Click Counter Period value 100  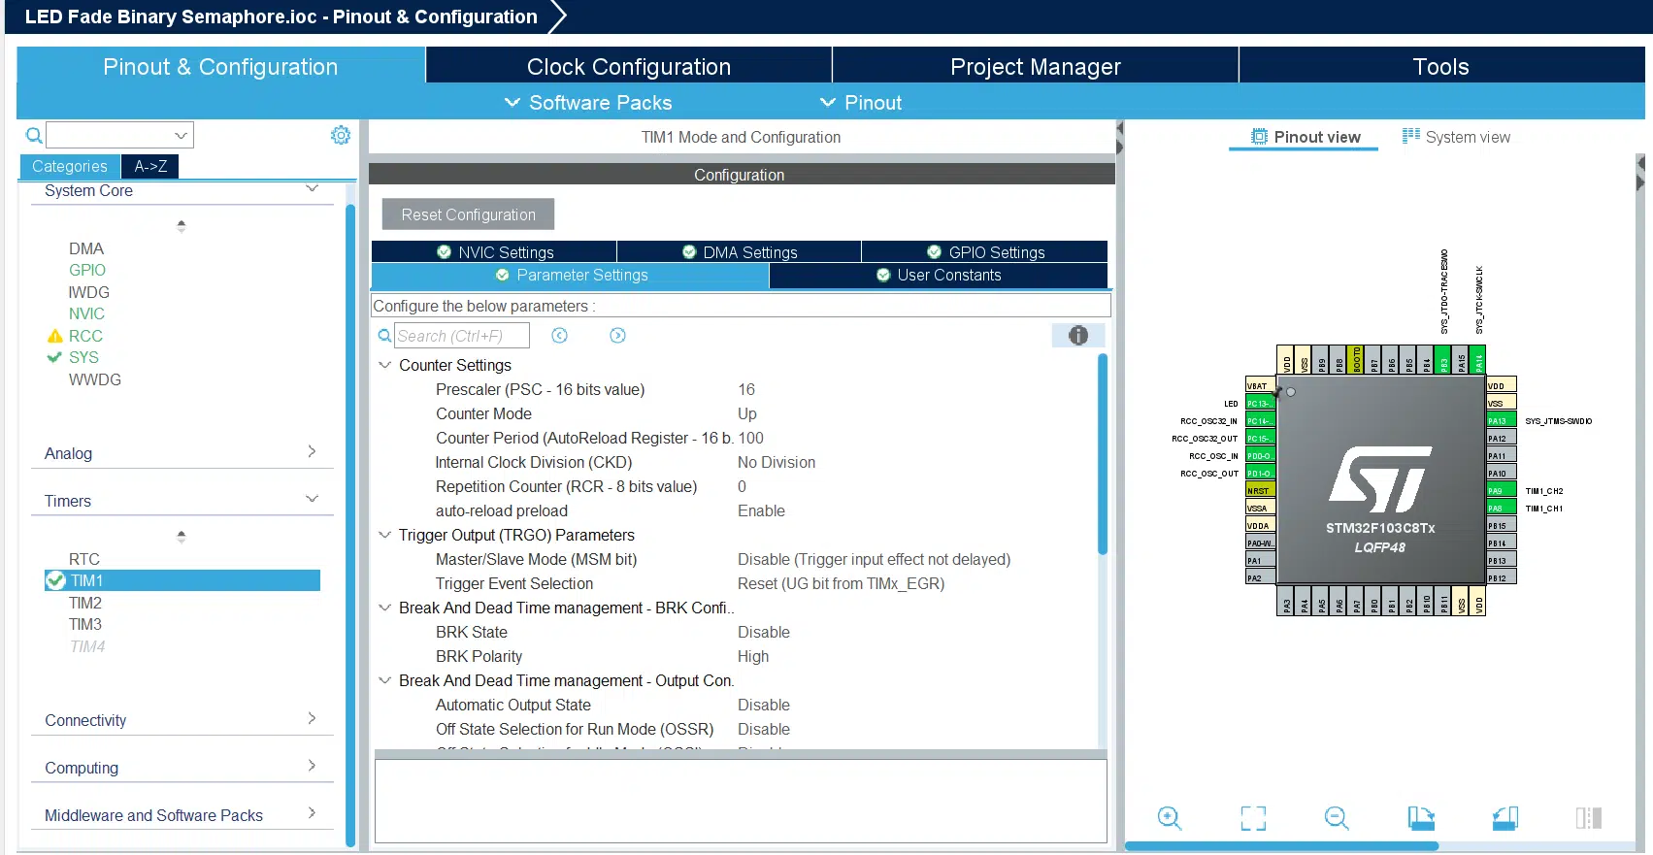tap(750, 438)
